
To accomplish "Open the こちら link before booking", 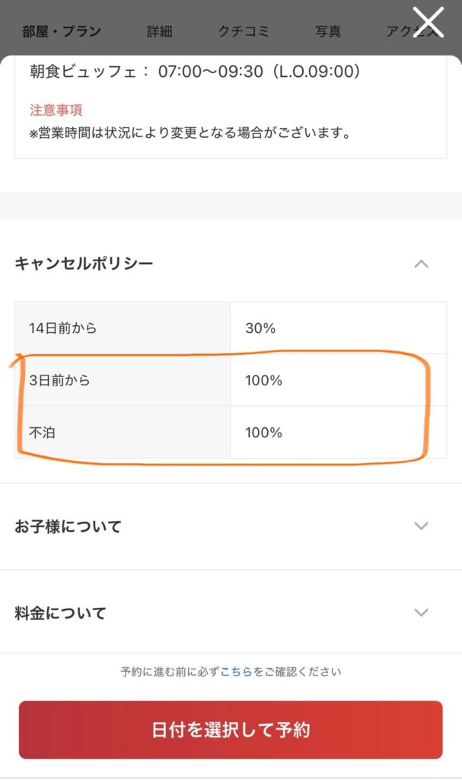I will click(x=237, y=672).
